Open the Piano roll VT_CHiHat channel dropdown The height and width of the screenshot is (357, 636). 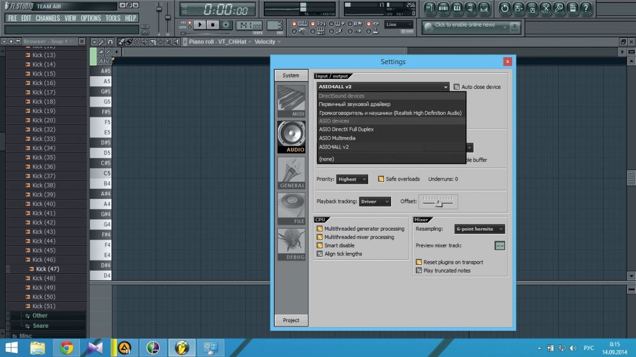(x=220, y=42)
